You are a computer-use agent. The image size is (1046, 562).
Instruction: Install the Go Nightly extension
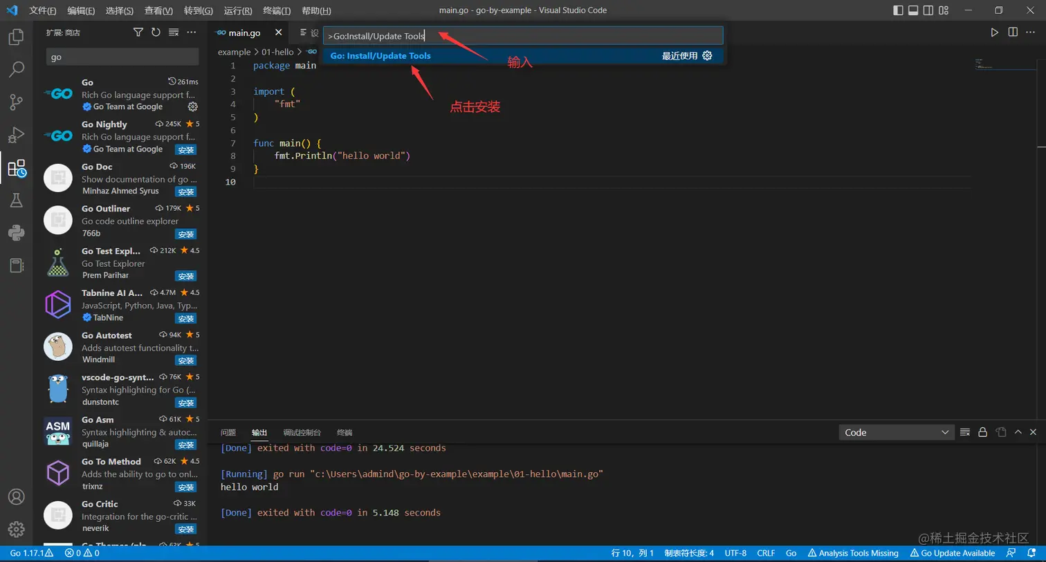click(x=185, y=149)
